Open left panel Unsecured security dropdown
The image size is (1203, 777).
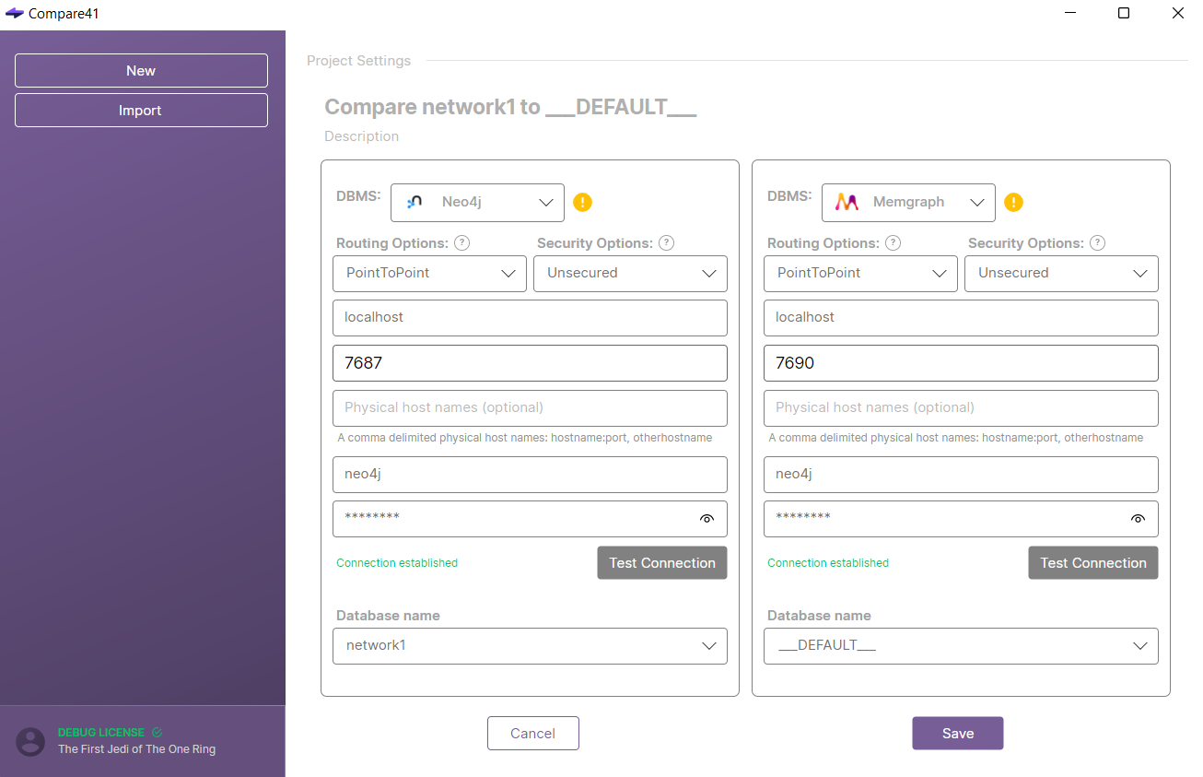[x=630, y=274]
